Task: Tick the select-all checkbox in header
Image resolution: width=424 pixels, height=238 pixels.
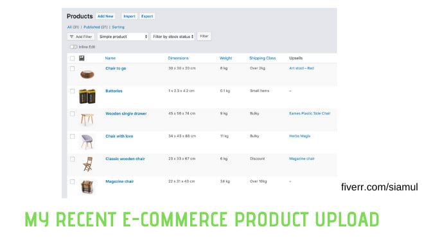Action: (72, 59)
